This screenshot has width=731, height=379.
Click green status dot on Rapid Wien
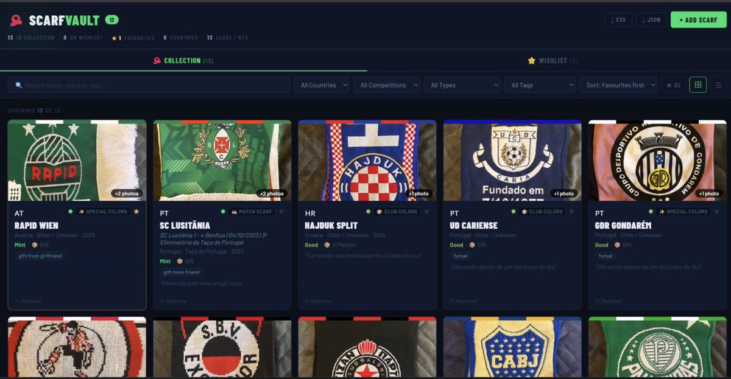coord(71,212)
